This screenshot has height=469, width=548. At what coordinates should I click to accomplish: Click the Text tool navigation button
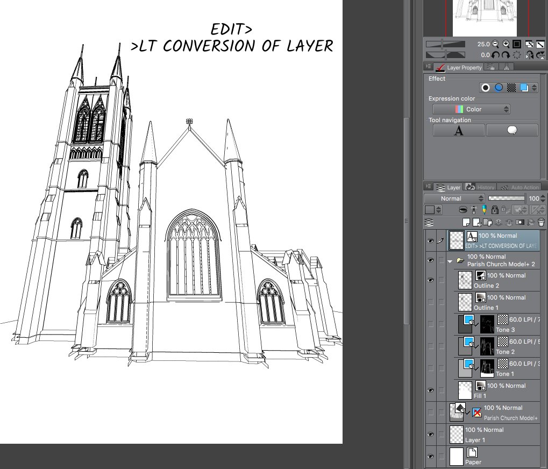(x=458, y=131)
